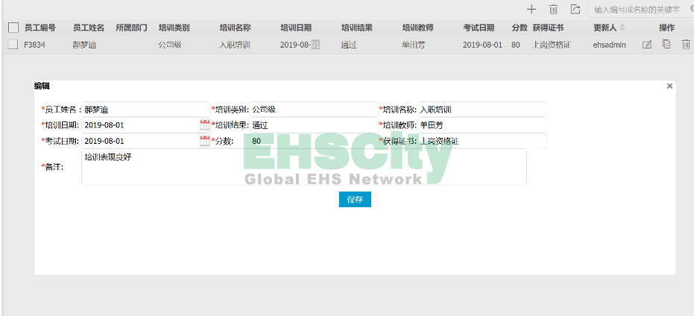Click the 培训结果 column header
This screenshot has width=694, height=316.
click(x=357, y=28)
